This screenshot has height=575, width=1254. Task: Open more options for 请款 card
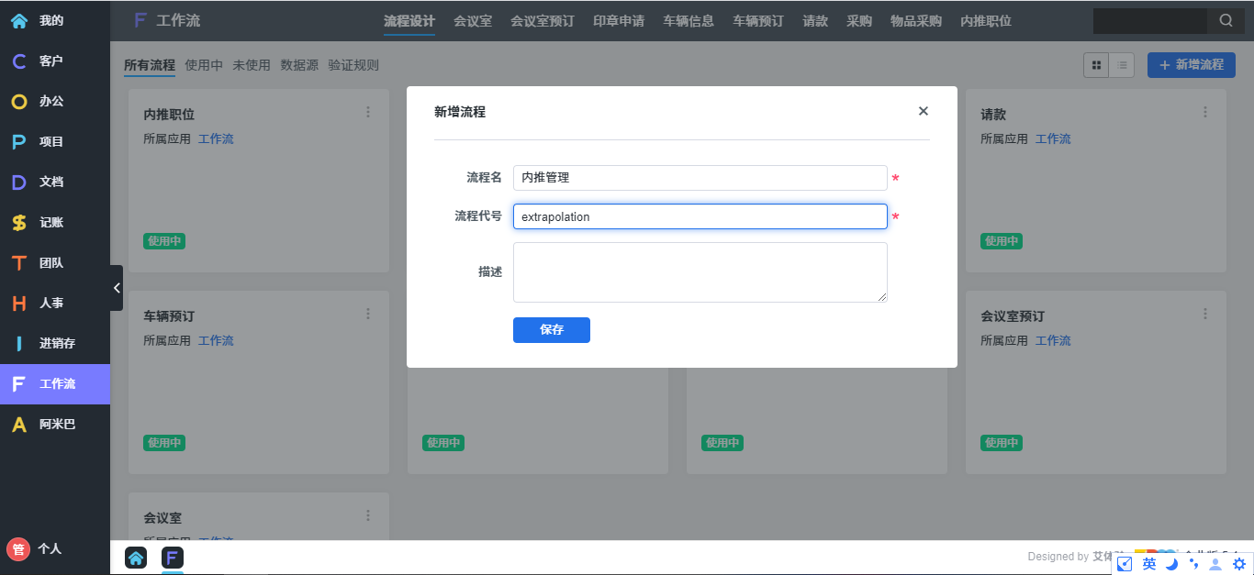(1205, 112)
